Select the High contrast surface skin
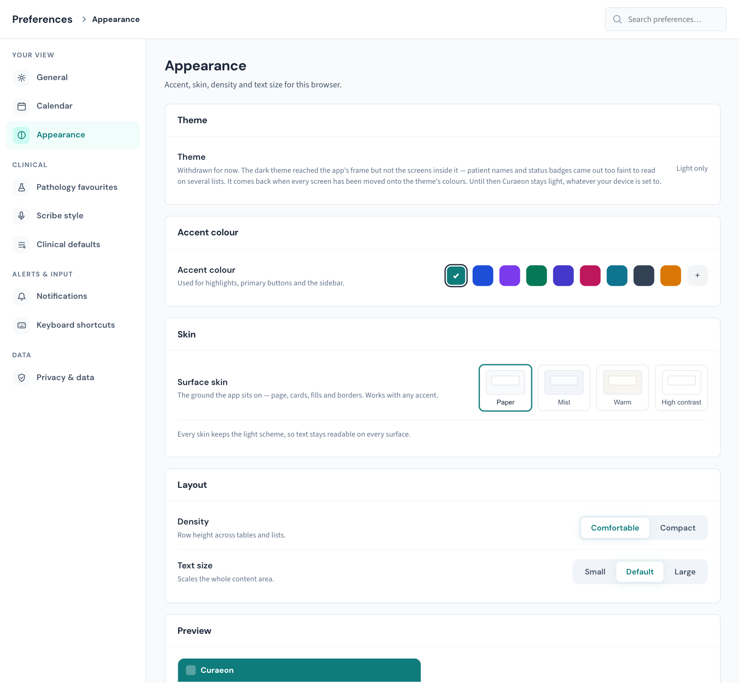Screen dimensions: 739x683 [681, 388]
